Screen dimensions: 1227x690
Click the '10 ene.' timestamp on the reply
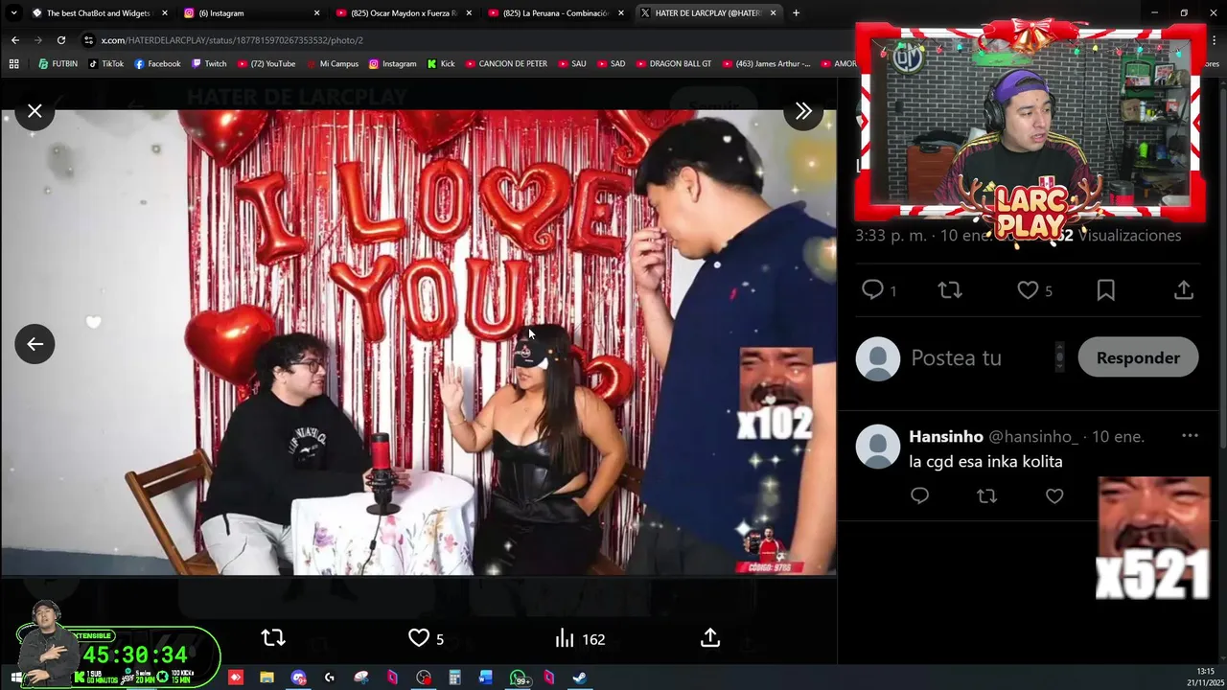1118,436
